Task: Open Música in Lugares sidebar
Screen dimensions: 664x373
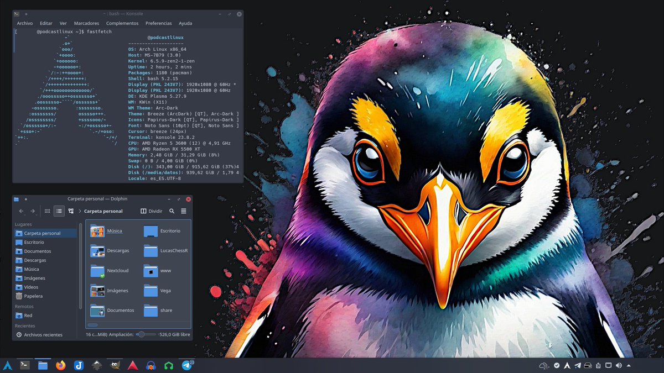Action: [x=46, y=269]
